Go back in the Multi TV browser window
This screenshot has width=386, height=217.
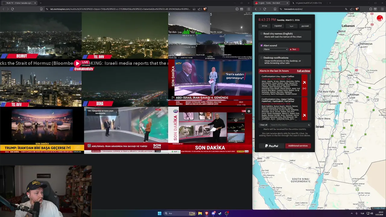tap(4, 9)
